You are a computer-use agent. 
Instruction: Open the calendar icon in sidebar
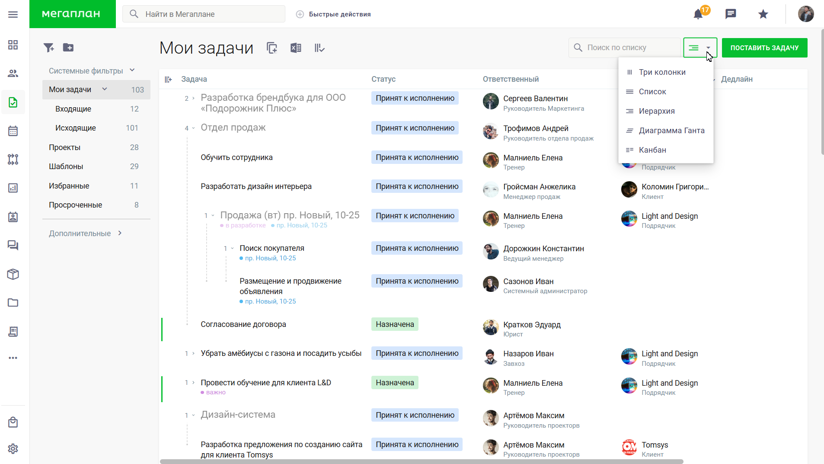(x=13, y=131)
